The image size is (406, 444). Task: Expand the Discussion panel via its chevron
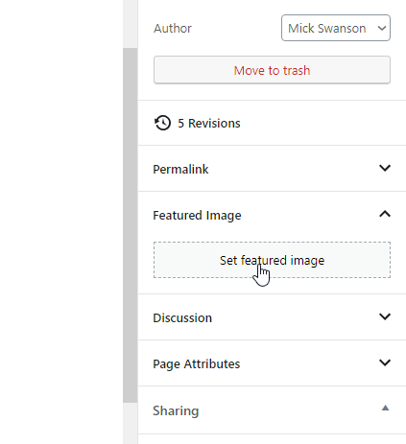[x=385, y=316]
